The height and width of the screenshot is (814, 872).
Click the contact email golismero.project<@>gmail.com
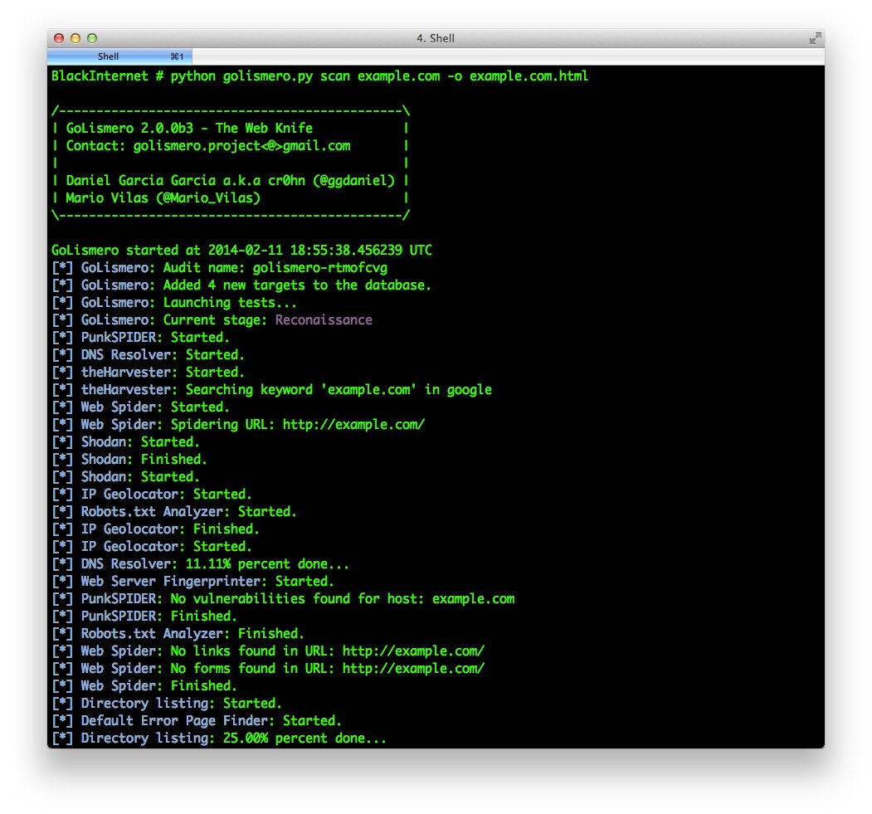242,146
